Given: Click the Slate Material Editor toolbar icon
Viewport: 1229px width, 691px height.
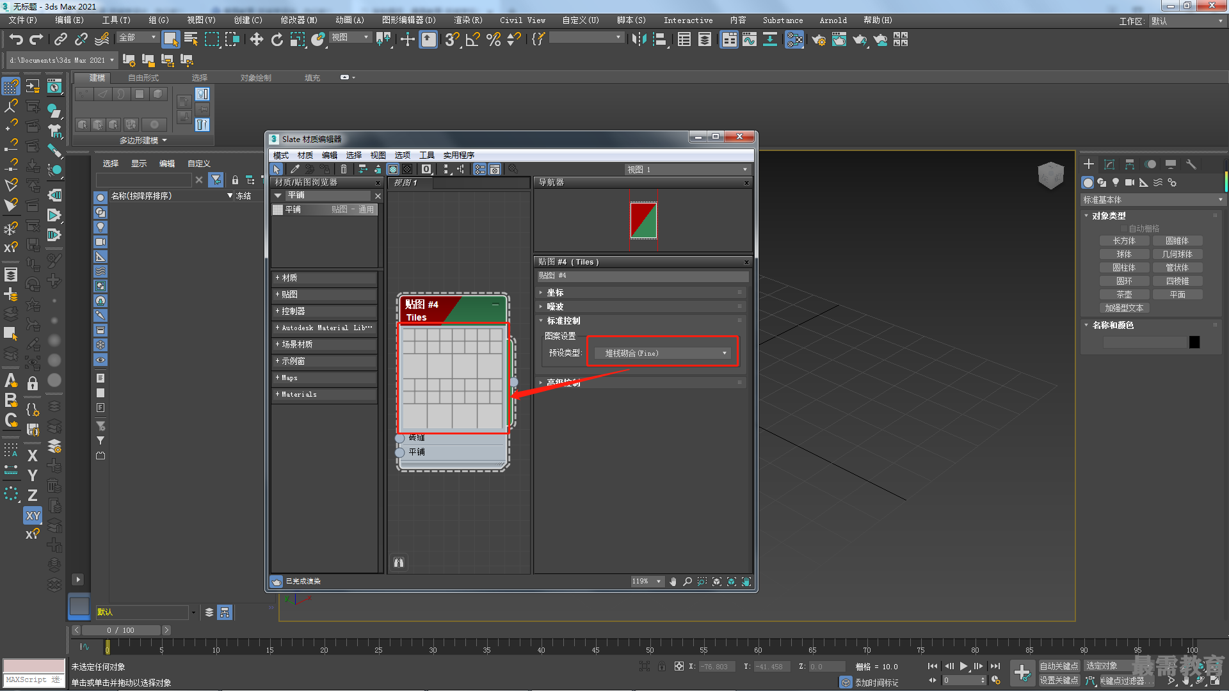Looking at the screenshot, I should point(794,40).
